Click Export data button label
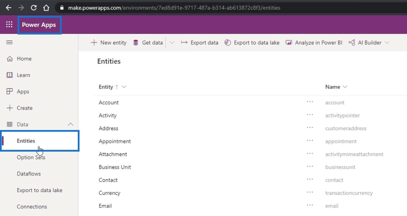Screen dimensions: 407x216 pos(205,42)
